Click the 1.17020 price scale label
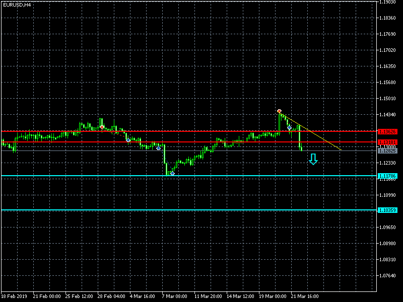This screenshot has width=403, height=302. (387, 50)
